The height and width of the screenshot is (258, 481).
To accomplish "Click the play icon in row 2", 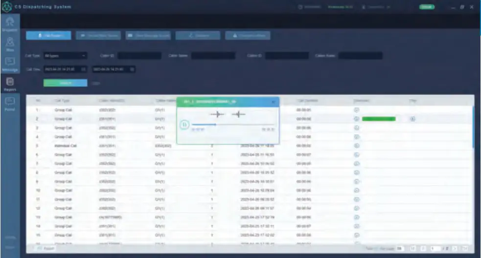I will pos(412,119).
